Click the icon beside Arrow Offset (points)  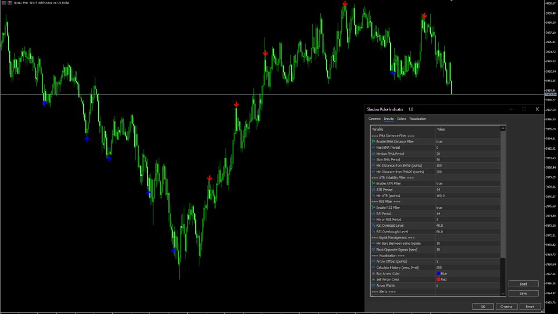(x=373, y=261)
